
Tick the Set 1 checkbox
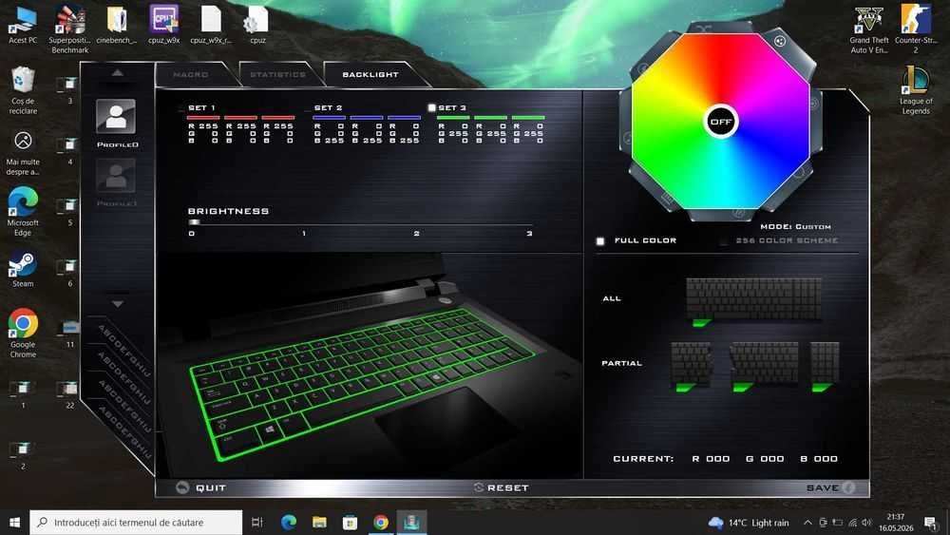pyautogui.click(x=182, y=107)
